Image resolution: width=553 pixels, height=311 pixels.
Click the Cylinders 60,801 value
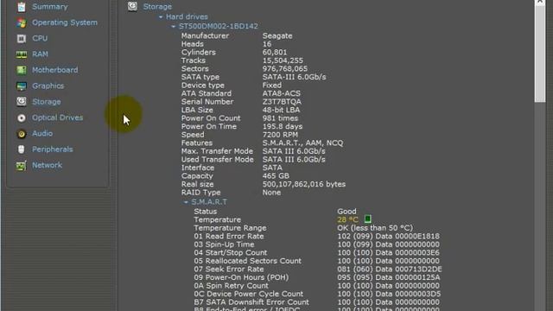[x=275, y=53]
